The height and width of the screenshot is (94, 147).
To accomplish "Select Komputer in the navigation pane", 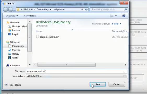I will pyautogui.click(x=15, y=66).
